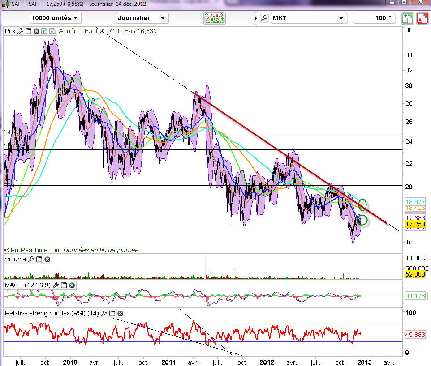The image size is (431, 366).
Task: Open the Journalier timeframe dropdown
Action: pyautogui.click(x=142, y=18)
